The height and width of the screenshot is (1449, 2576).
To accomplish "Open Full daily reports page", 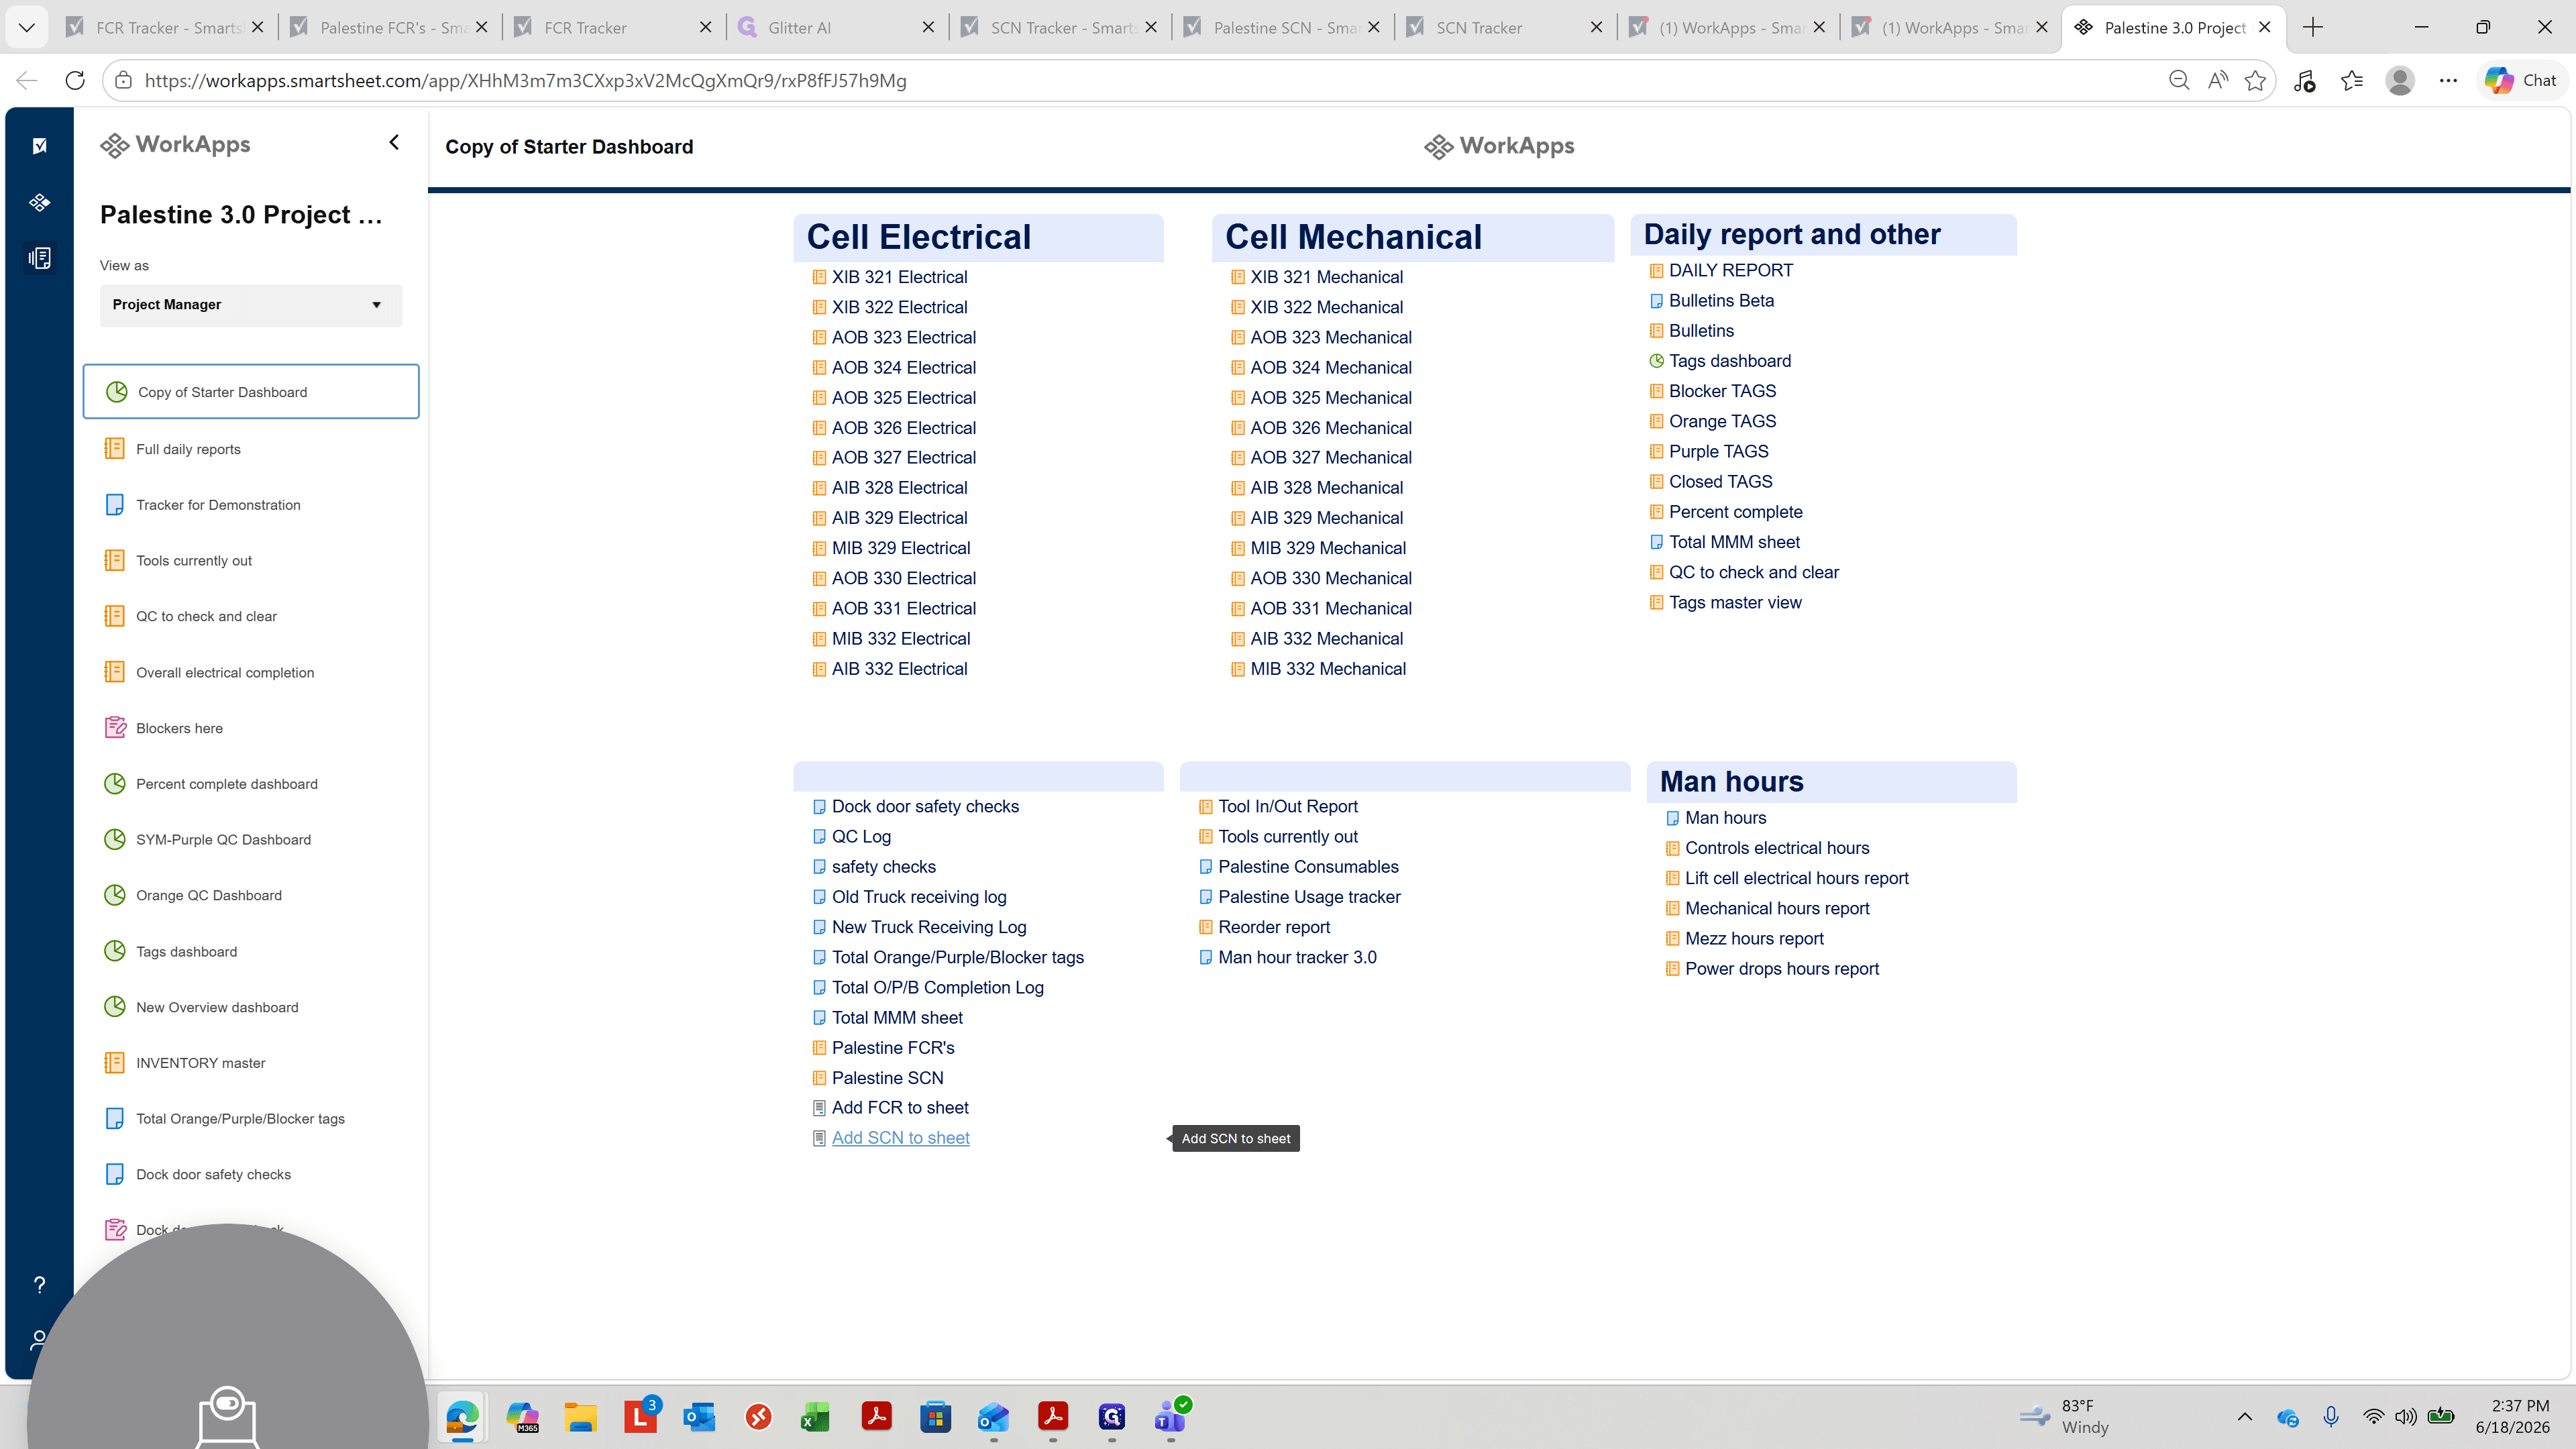I will click(x=188, y=449).
